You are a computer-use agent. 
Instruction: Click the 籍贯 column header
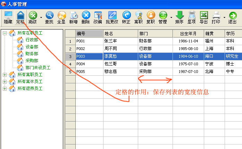click(214, 33)
